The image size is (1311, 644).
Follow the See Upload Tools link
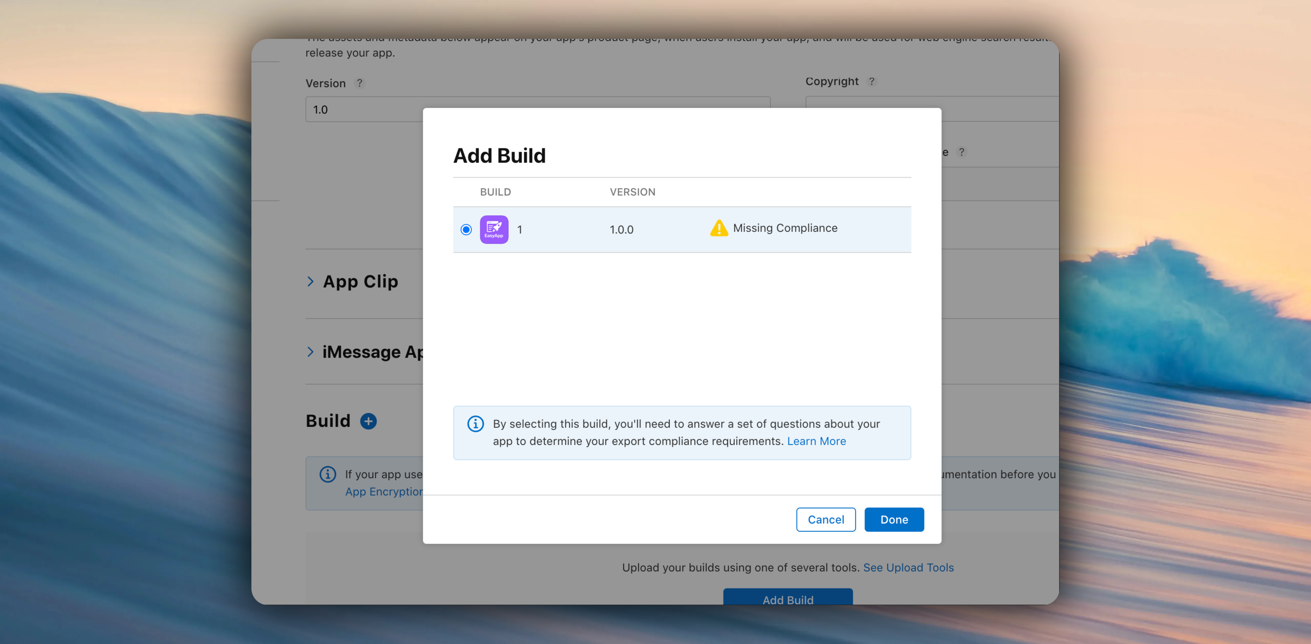tap(908, 567)
